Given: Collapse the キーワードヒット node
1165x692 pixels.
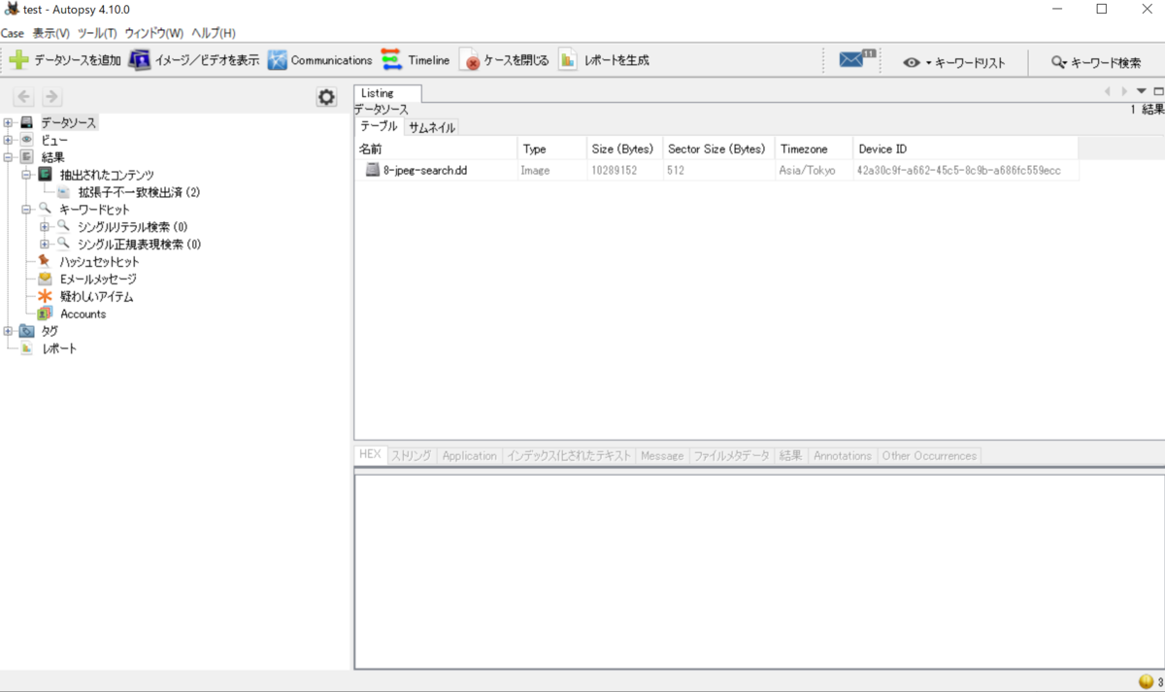Looking at the screenshot, I should [26, 210].
